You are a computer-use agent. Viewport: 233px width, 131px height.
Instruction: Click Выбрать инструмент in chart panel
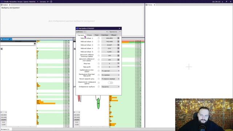(x=11, y=8)
